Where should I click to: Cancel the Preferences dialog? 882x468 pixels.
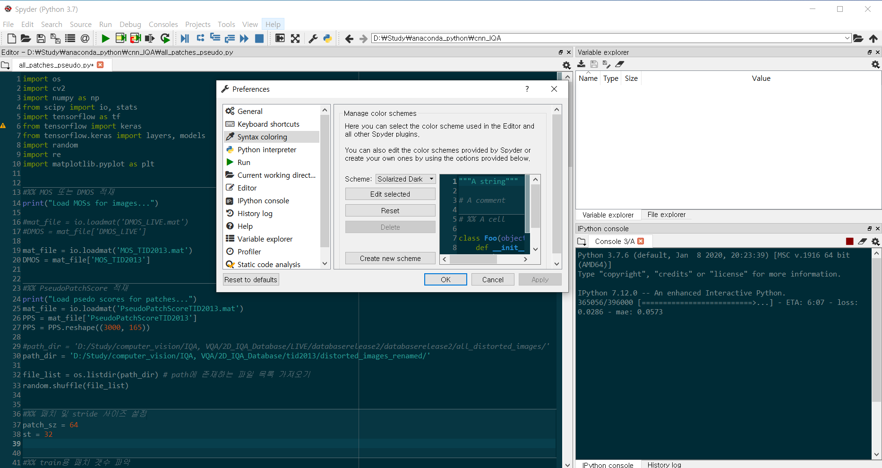(x=493, y=279)
